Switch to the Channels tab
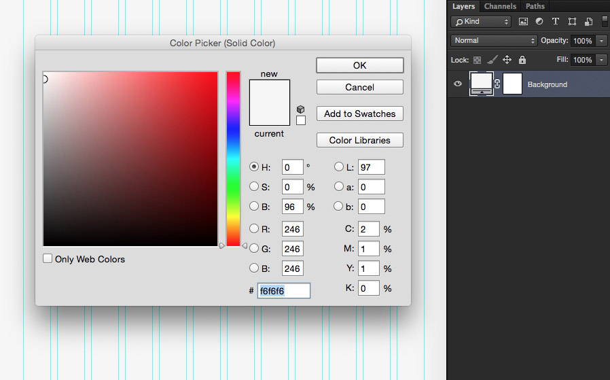Screen dimensions: 610x380 [500, 6]
